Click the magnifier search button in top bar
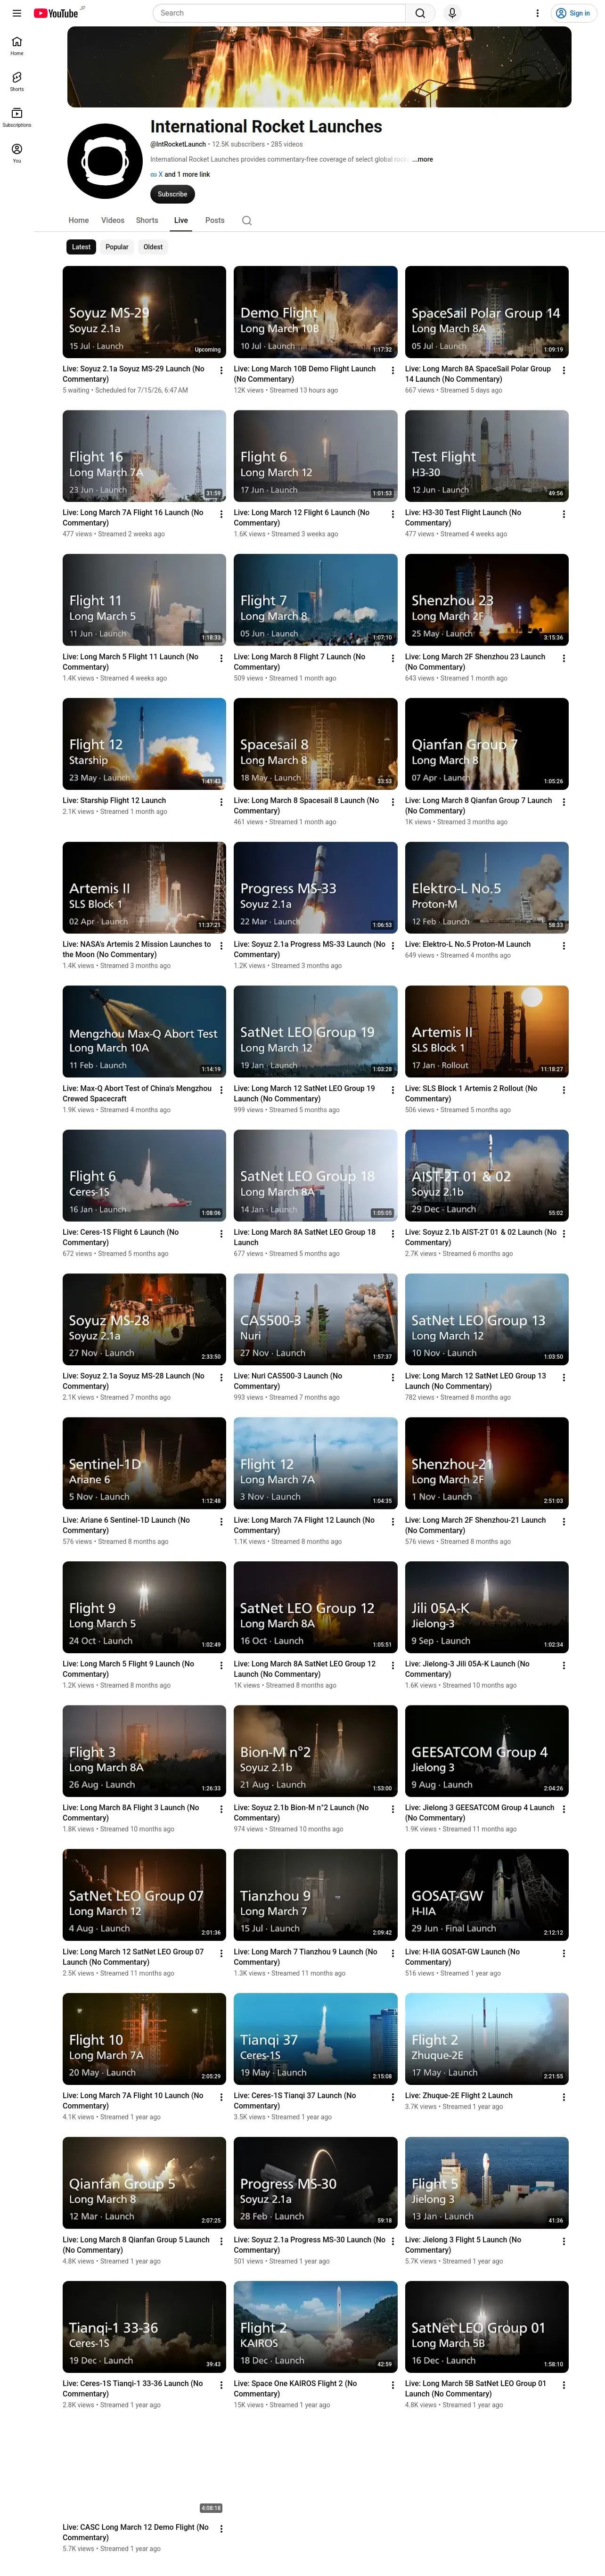This screenshot has height=2576, width=605. pyautogui.click(x=420, y=13)
